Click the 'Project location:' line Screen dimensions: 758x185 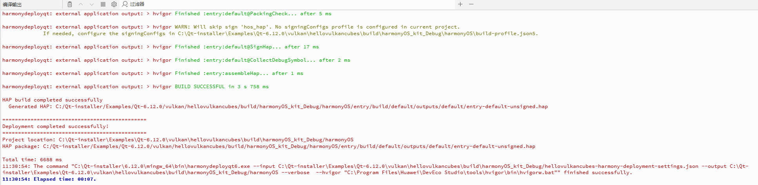(178, 140)
